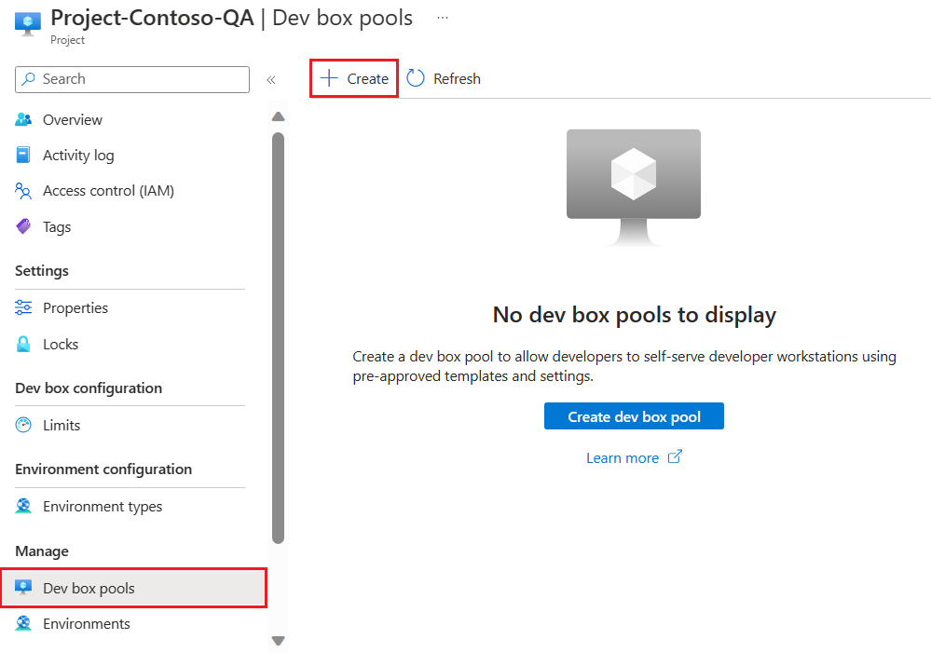Open the Tags menu item
The width and height of the screenshot is (931, 653).
(x=57, y=227)
